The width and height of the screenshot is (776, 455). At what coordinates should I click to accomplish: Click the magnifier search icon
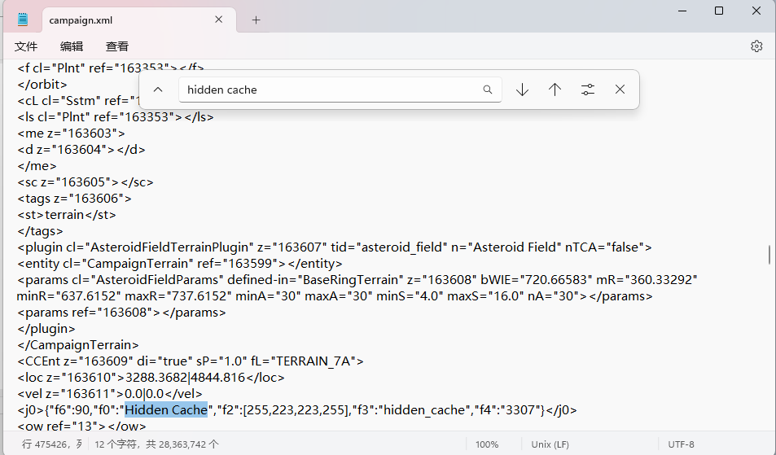[x=488, y=90]
